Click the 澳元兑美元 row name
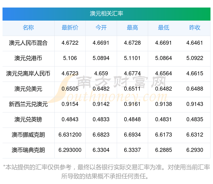 (28, 89)
